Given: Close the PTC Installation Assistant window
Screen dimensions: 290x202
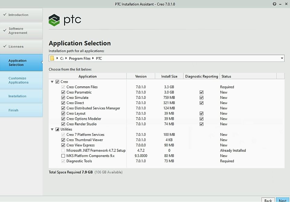Looking at the screenshot, I should click(x=286, y=4).
